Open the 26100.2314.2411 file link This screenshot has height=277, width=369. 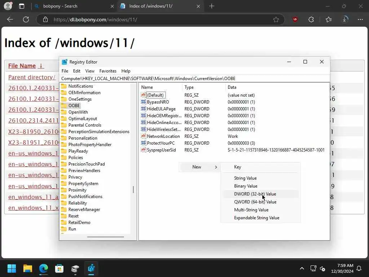[34, 120]
